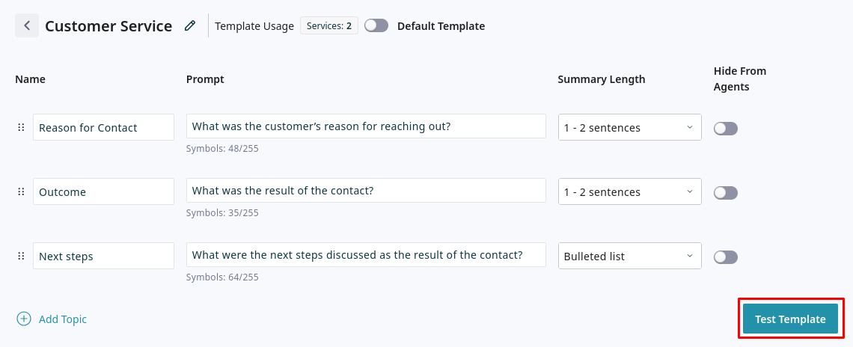Toggle Hide From Agents for Reason for Contact
The height and width of the screenshot is (347, 853).
click(725, 129)
